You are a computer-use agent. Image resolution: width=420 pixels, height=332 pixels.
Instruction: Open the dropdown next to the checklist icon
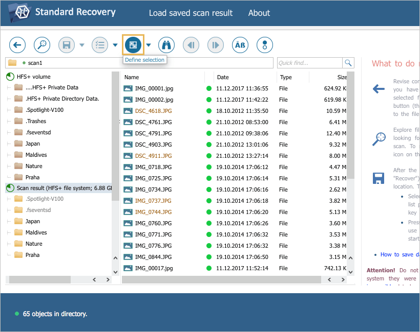click(115, 45)
